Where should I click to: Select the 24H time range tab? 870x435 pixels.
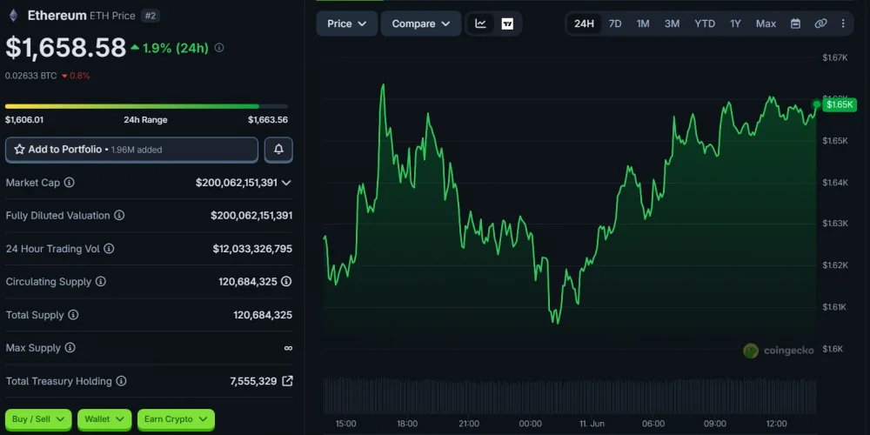click(x=584, y=23)
